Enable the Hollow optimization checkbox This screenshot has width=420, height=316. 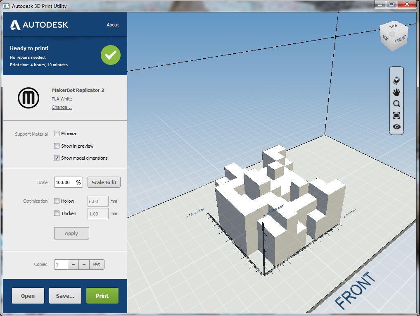pos(57,201)
